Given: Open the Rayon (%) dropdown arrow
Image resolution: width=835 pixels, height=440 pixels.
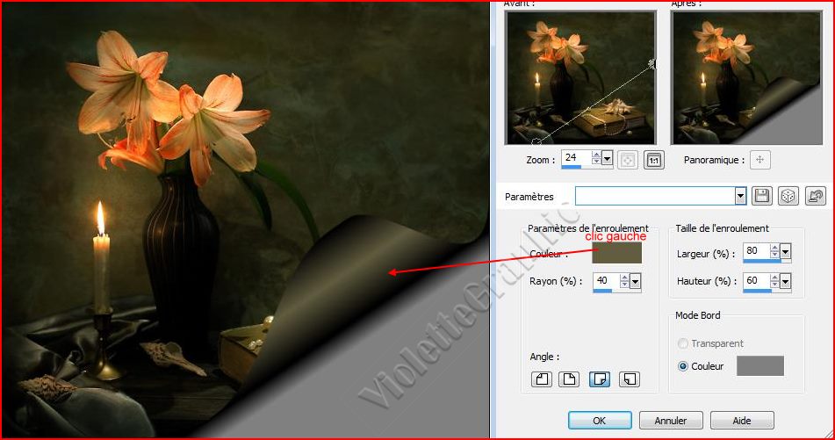Looking at the screenshot, I should click(x=635, y=282).
